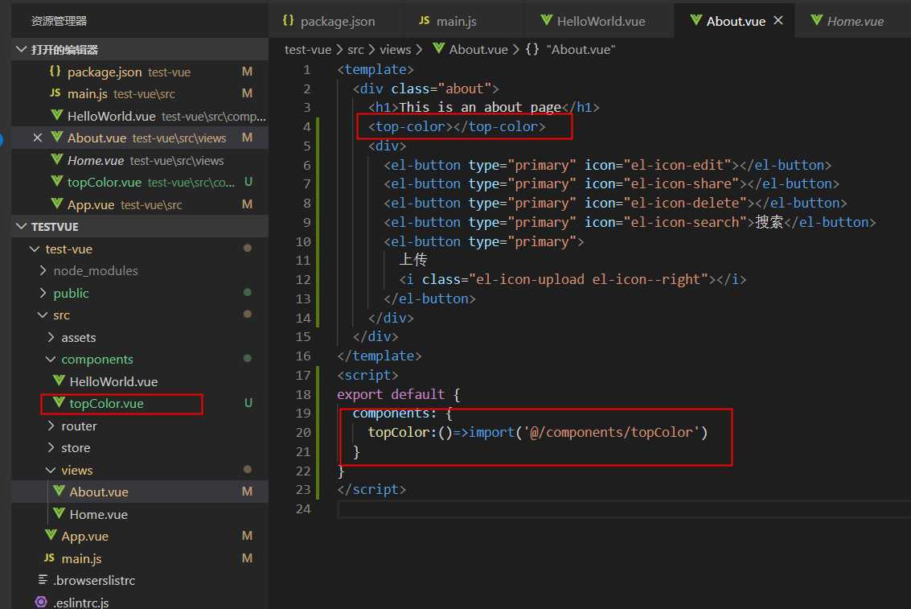This screenshot has width=911, height=609.
Task: Click the 'This is an about page' heading text
Action: (x=480, y=108)
